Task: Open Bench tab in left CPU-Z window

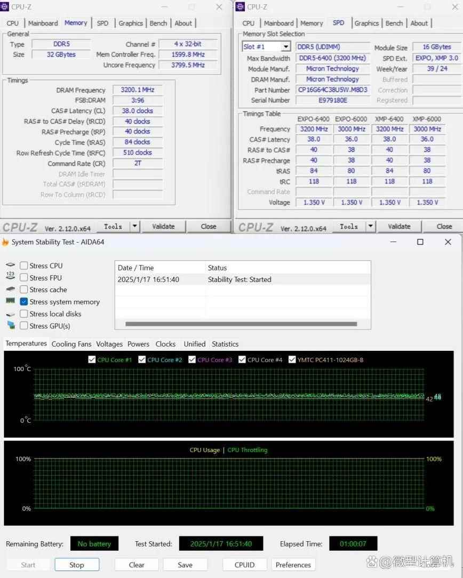Action: tap(158, 23)
